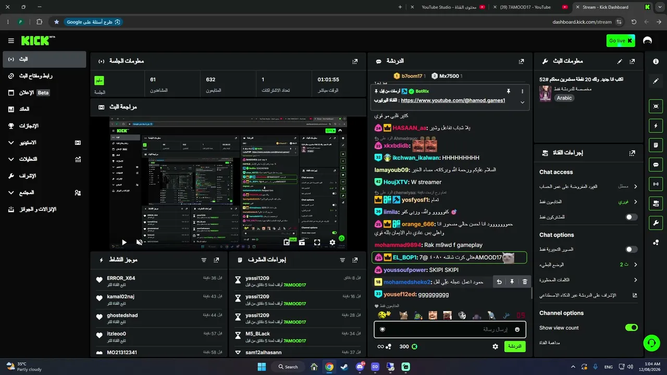Open the hamburger menu beside the Kick logo
The height and width of the screenshot is (375, 667).
coord(11,41)
